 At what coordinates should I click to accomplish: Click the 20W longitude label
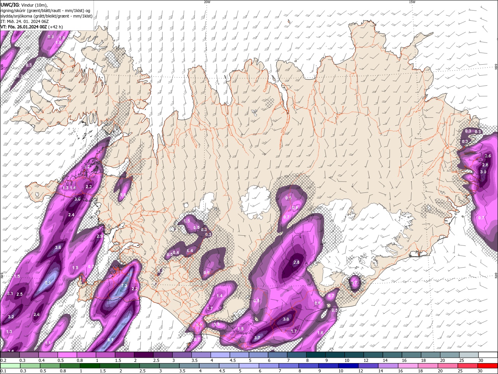[207, 2]
